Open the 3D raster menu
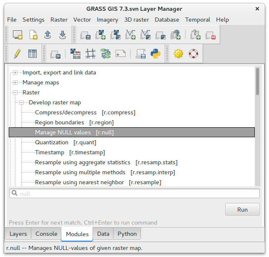This screenshot has height=257, width=269. point(136,20)
